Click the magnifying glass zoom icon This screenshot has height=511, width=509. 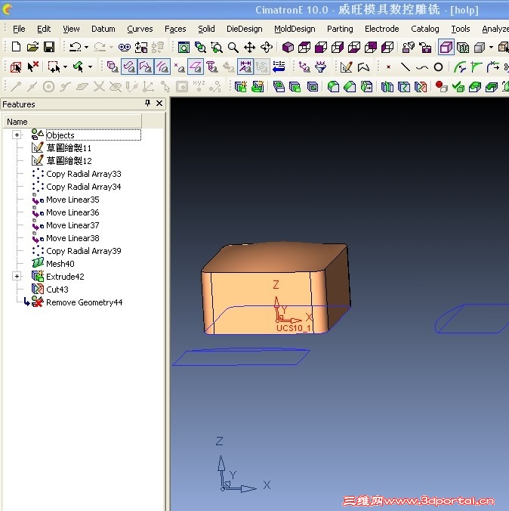pos(233,48)
